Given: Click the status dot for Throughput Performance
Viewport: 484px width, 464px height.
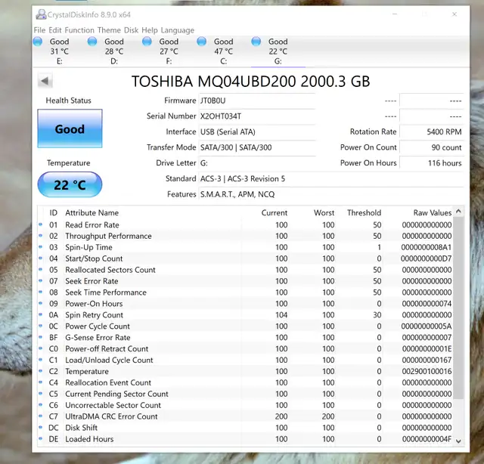Looking at the screenshot, I should (x=40, y=236).
